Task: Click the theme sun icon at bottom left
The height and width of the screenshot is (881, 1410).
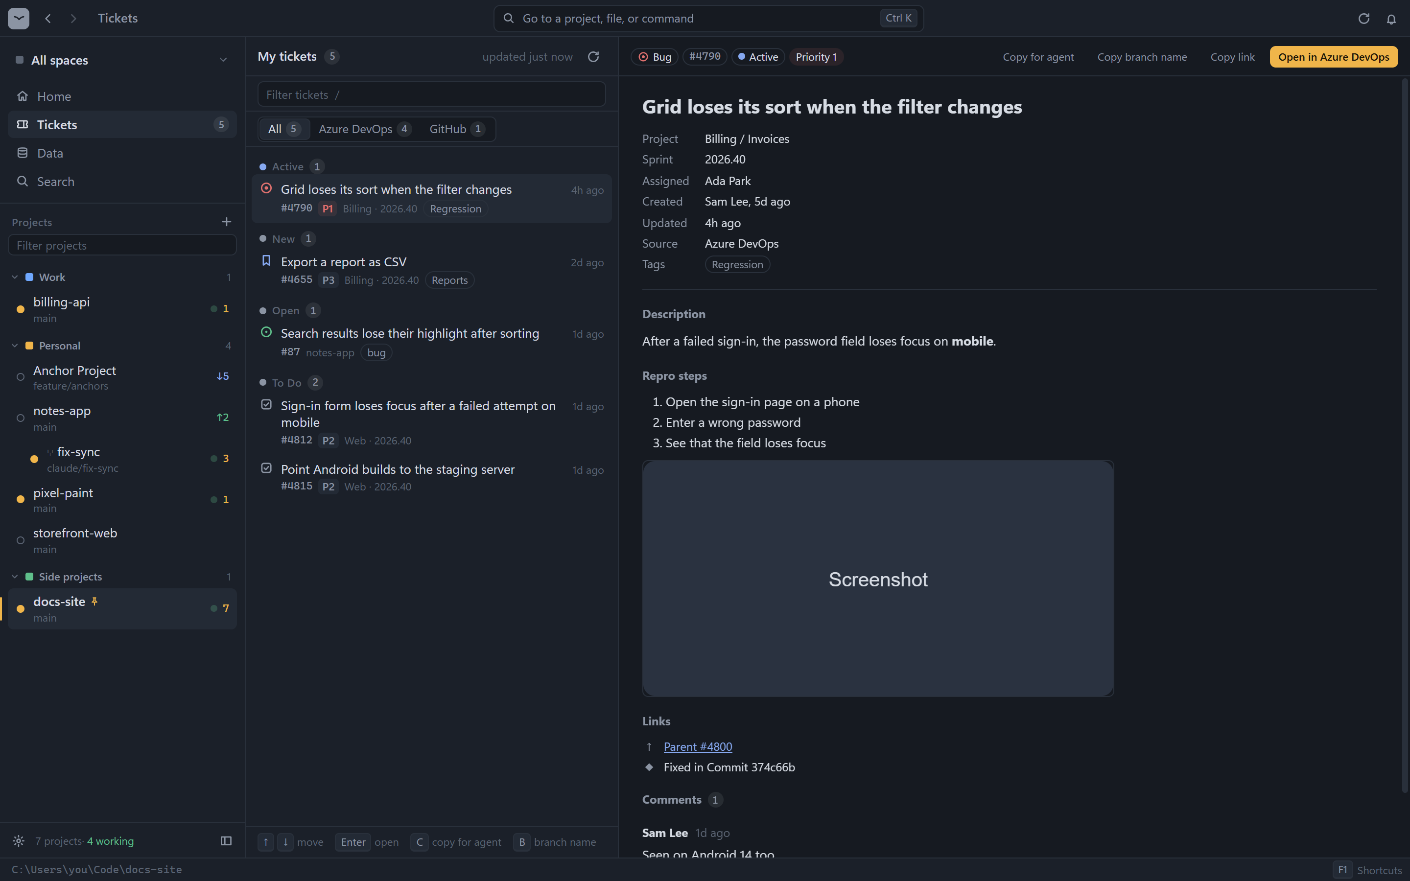Action: coord(19,841)
